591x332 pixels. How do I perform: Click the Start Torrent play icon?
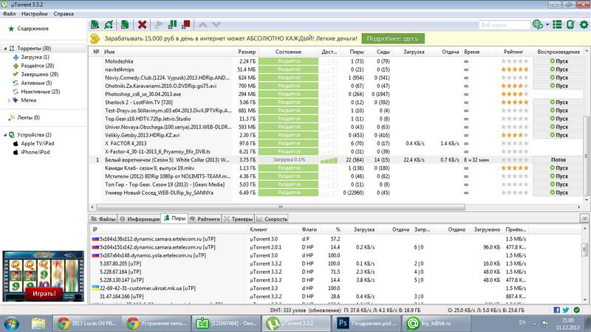159,25
